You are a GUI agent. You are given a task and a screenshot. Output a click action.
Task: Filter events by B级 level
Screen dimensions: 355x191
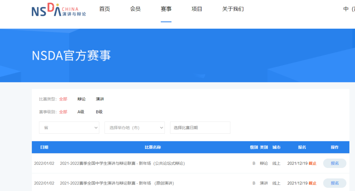99,112
